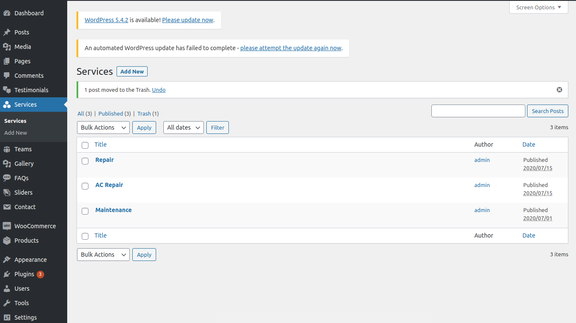This screenshot has width=576, height=323.
Task: Open the Repair service title
Action: coord(105,160)
